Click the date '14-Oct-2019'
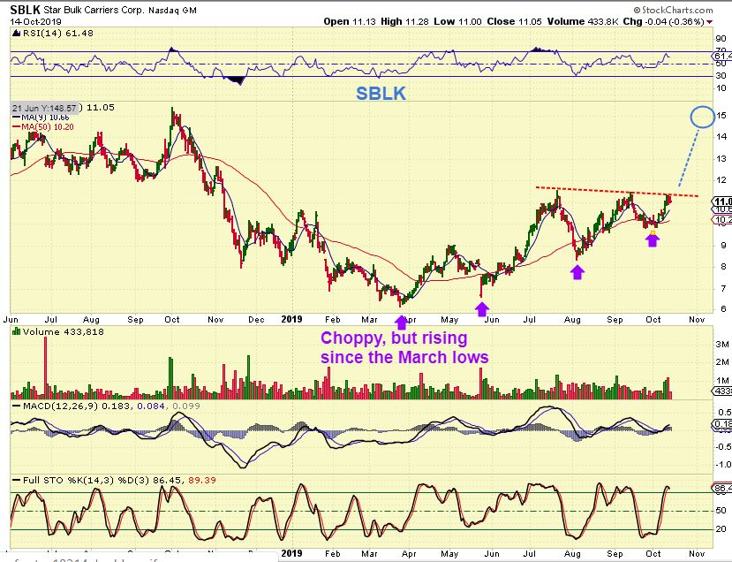The height and width of the screenshot is (562, 732). (x=35, y=21)
